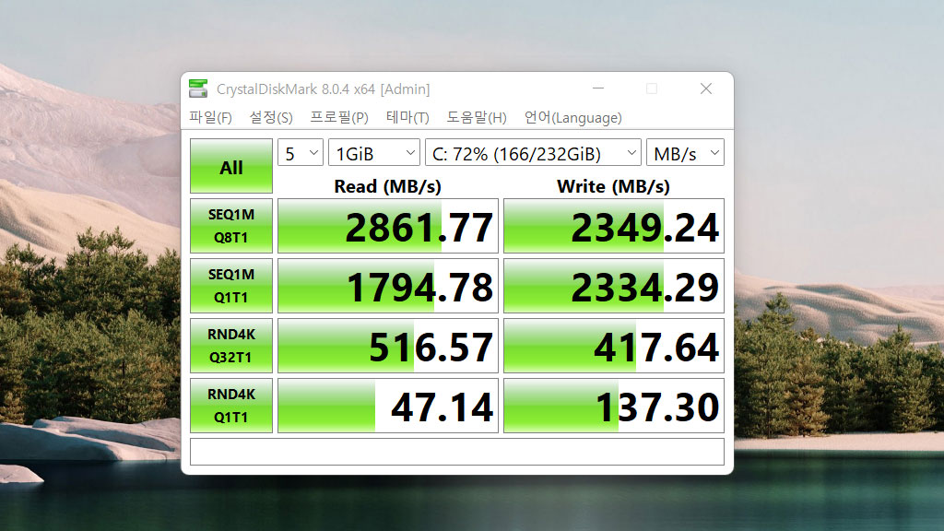Open the 설정(S) menu

pos(271,117)
